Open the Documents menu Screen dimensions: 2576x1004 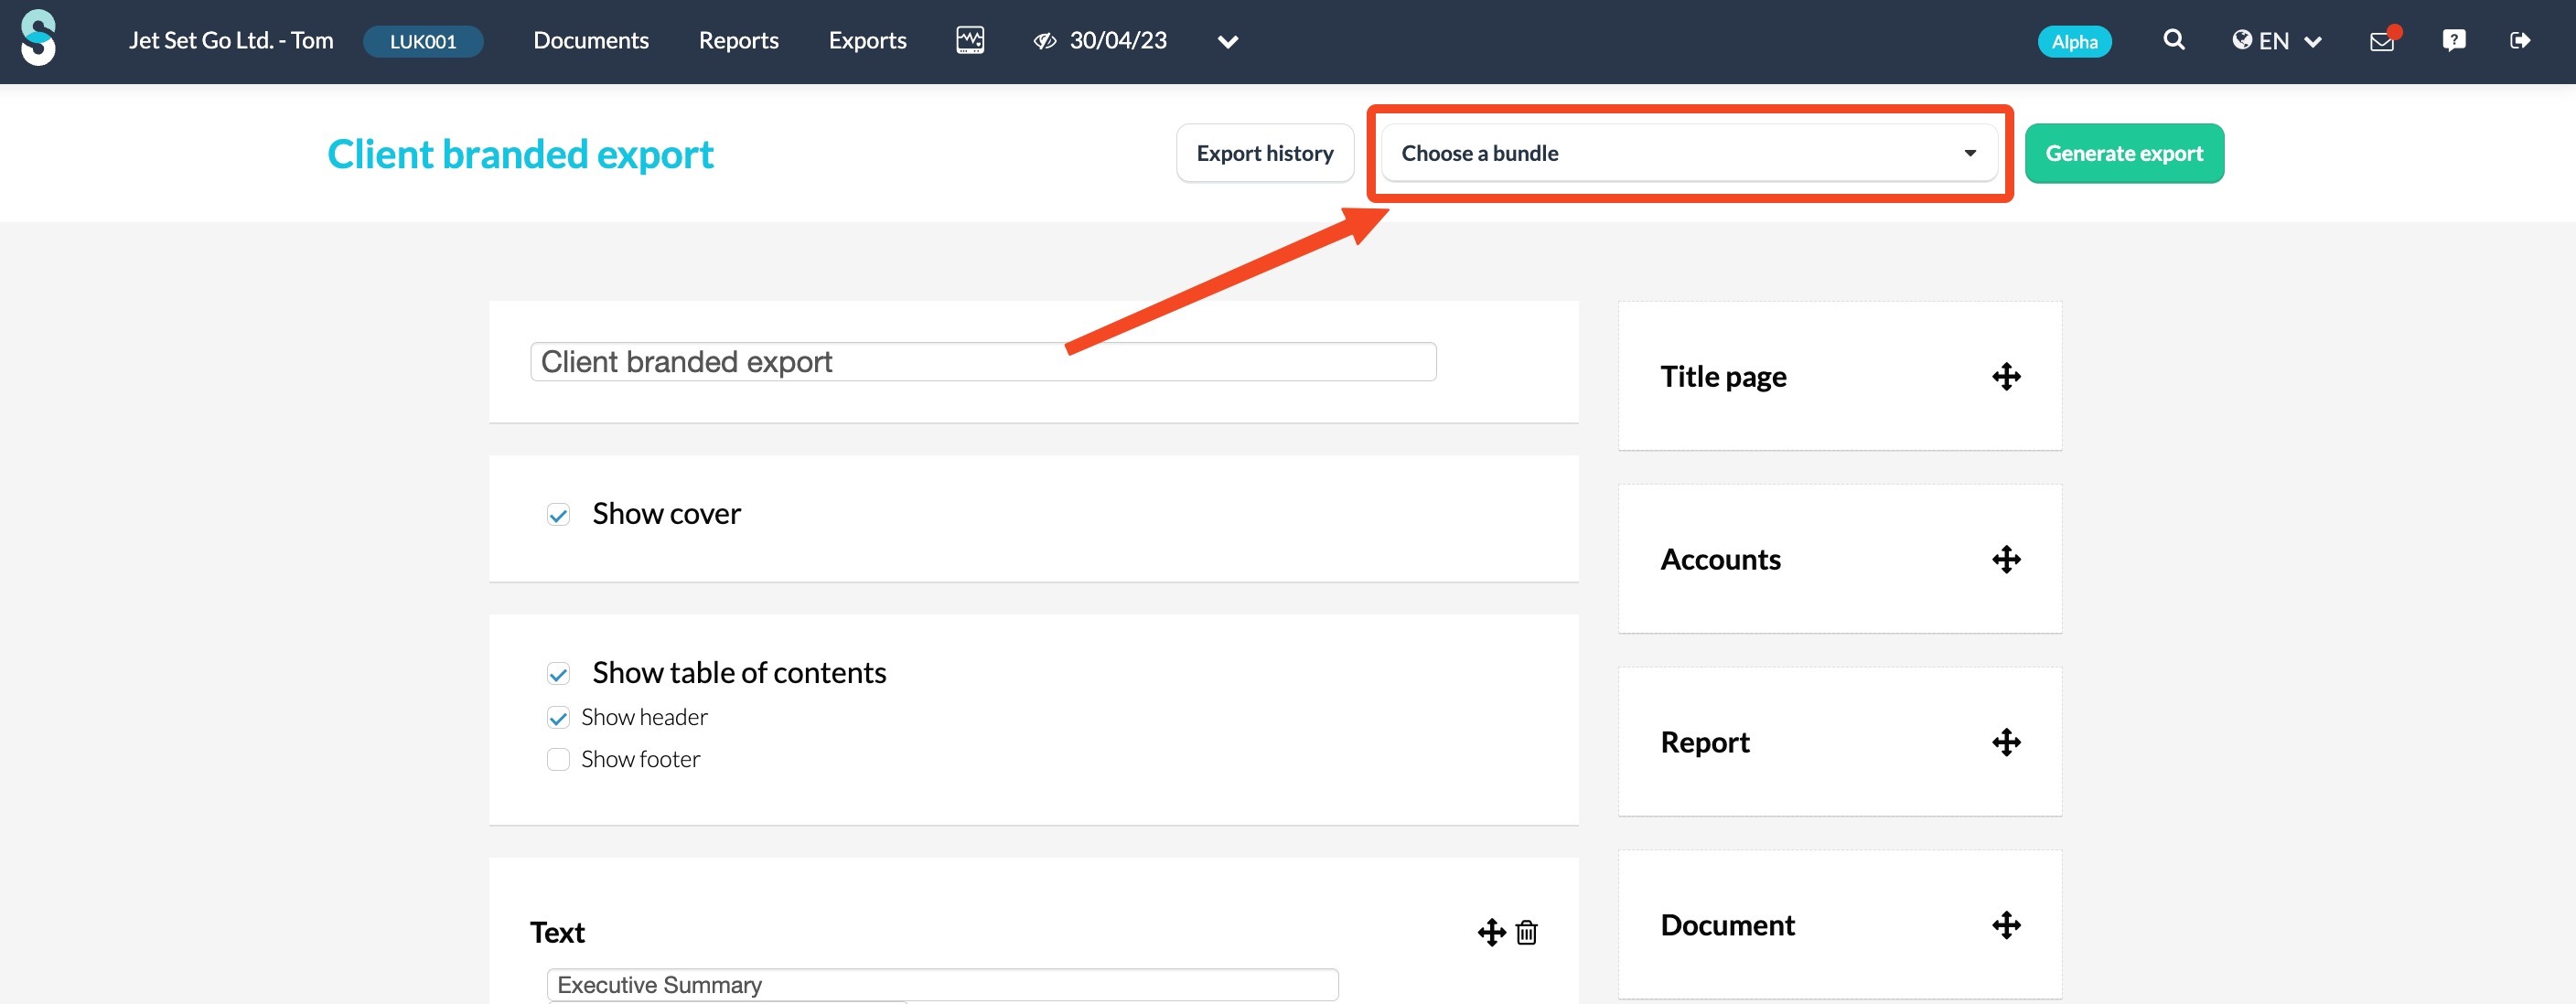click(591, 41)
